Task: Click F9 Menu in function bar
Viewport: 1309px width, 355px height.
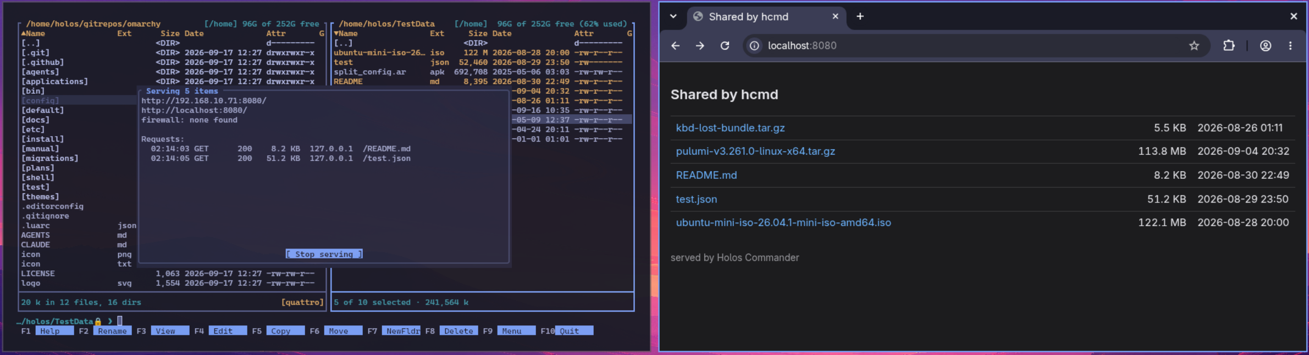Action: point(509,331)
